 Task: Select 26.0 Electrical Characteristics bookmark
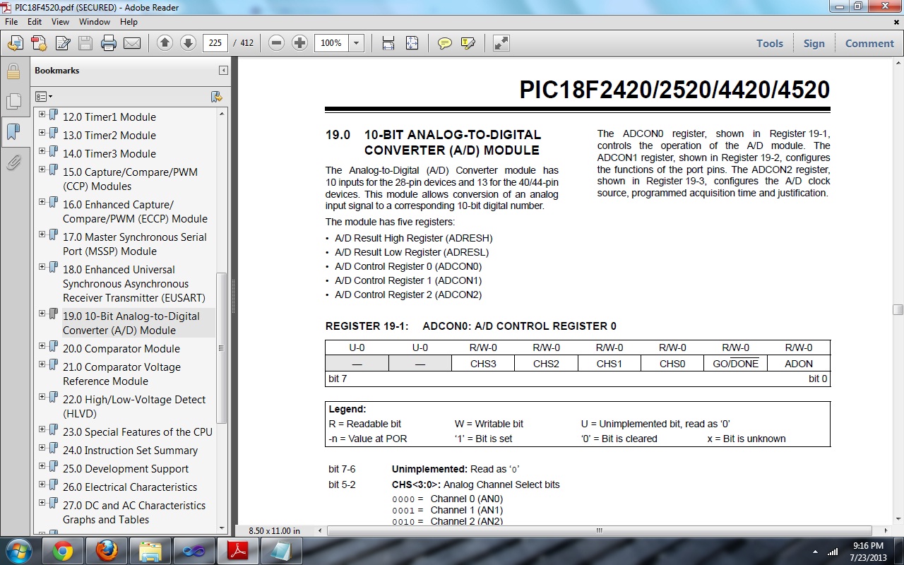(130, 487)
